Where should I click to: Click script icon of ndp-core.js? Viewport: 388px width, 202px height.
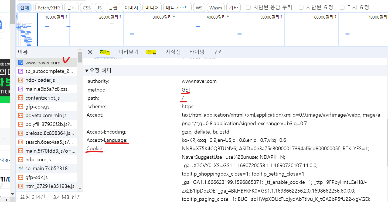tap(21, 159)
